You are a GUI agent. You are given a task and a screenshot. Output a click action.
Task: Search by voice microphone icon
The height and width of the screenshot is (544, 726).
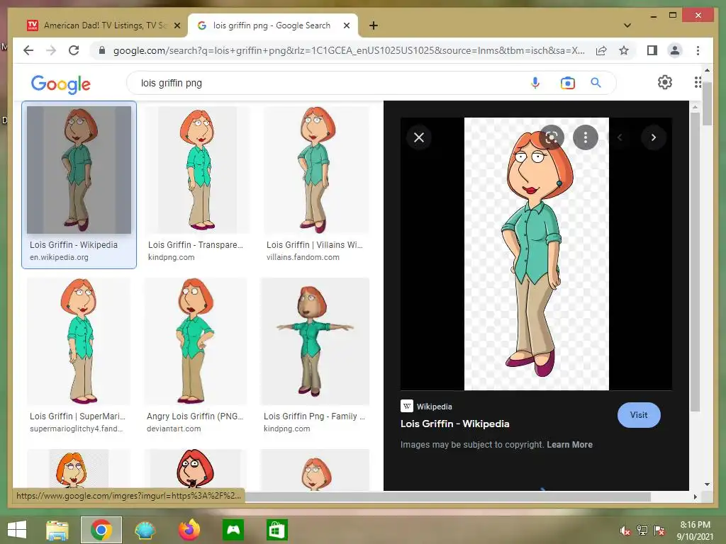click(x=535, y=83)
